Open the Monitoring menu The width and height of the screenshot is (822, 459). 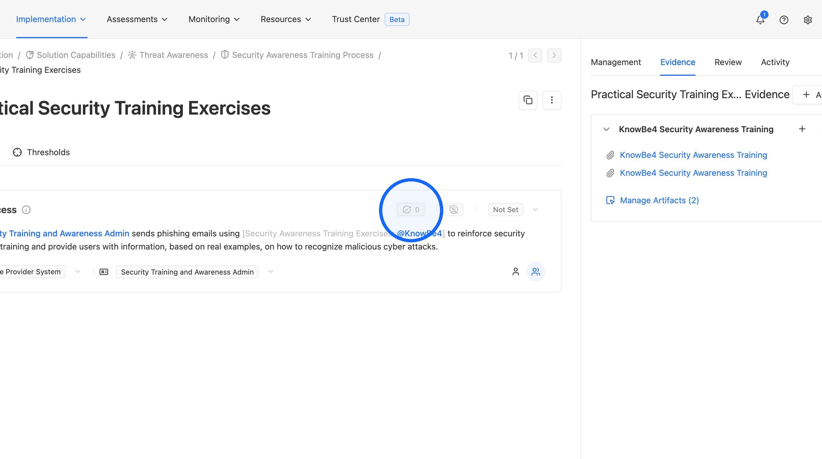pos(214,19)
